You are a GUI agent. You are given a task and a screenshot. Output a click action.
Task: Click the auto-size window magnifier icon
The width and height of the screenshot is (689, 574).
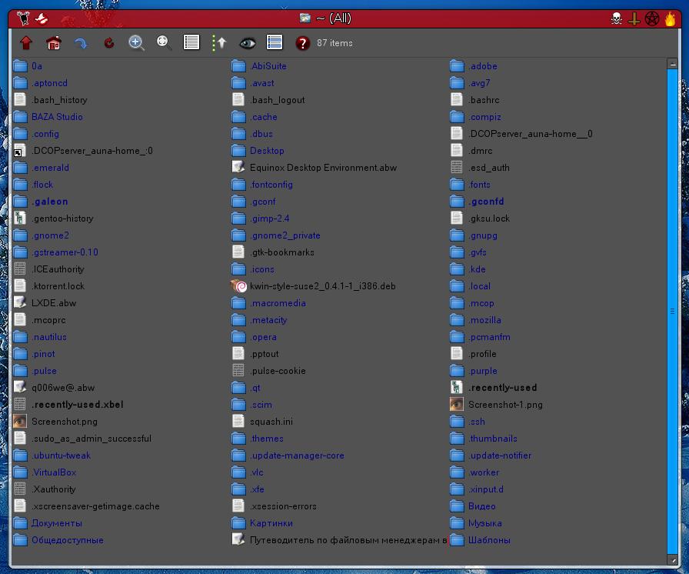[x=164, y=42]
